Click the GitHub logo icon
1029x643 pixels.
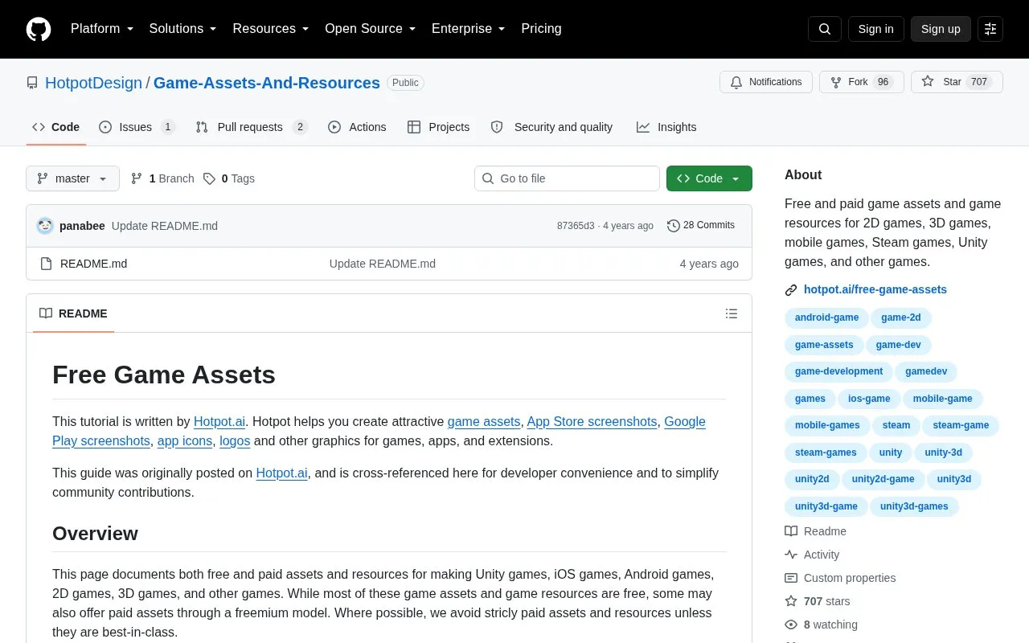39,29
